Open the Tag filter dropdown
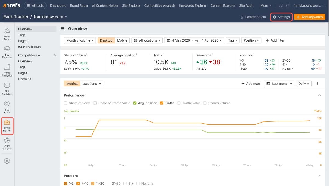Viewport: 329px width, 186px height. [x=233, y=40]
